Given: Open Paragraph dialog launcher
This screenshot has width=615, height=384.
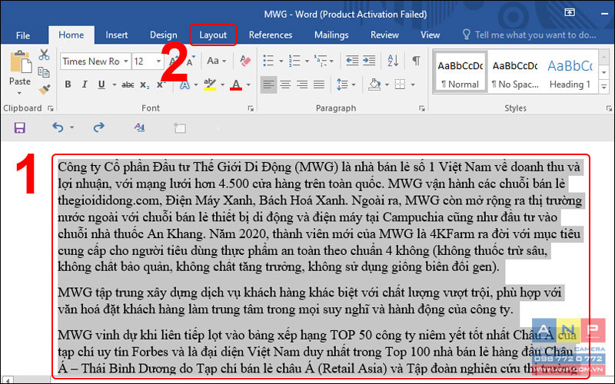Looking at the screenshot, I should 421,108.
